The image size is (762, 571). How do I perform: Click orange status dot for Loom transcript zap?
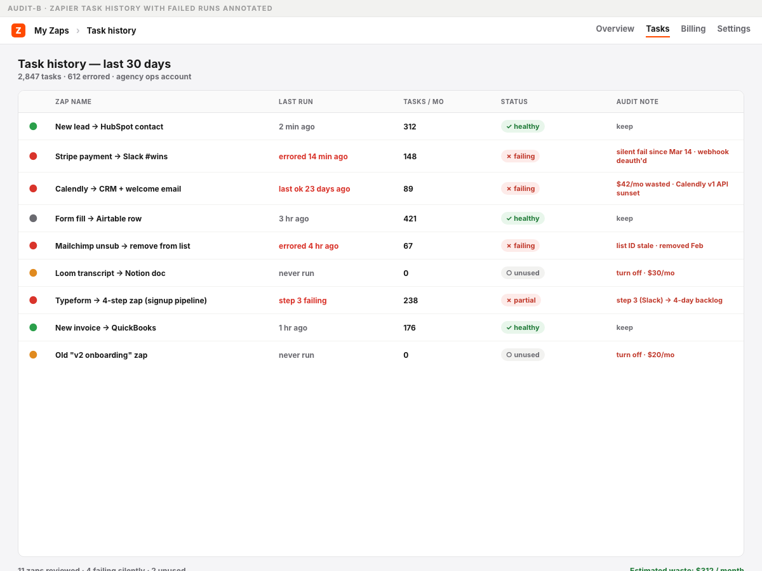(33, 273)
